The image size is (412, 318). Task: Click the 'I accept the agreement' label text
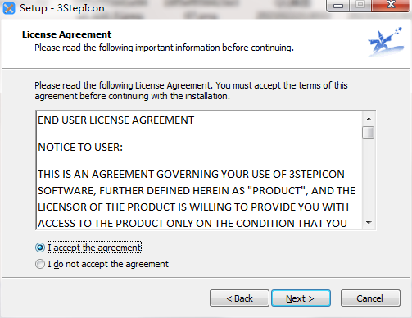(x=94, y=248)
